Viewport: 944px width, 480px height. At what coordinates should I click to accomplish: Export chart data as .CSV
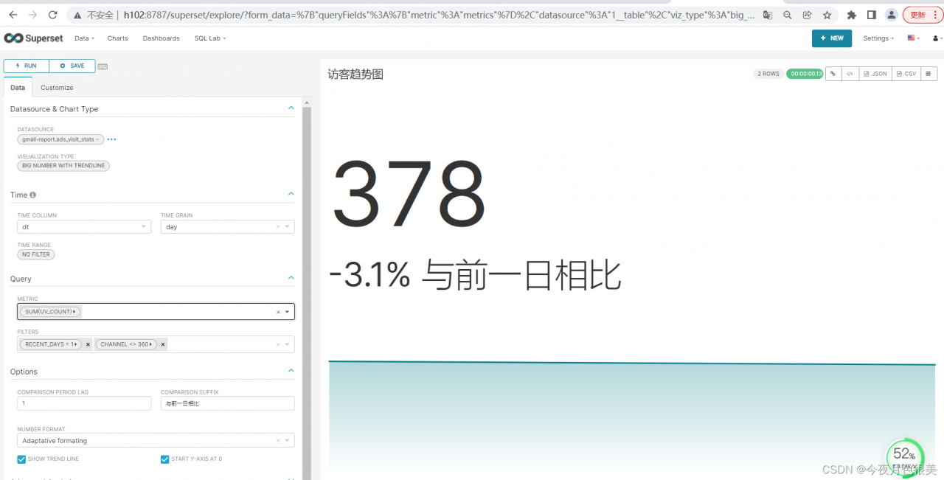click(905, 73)
